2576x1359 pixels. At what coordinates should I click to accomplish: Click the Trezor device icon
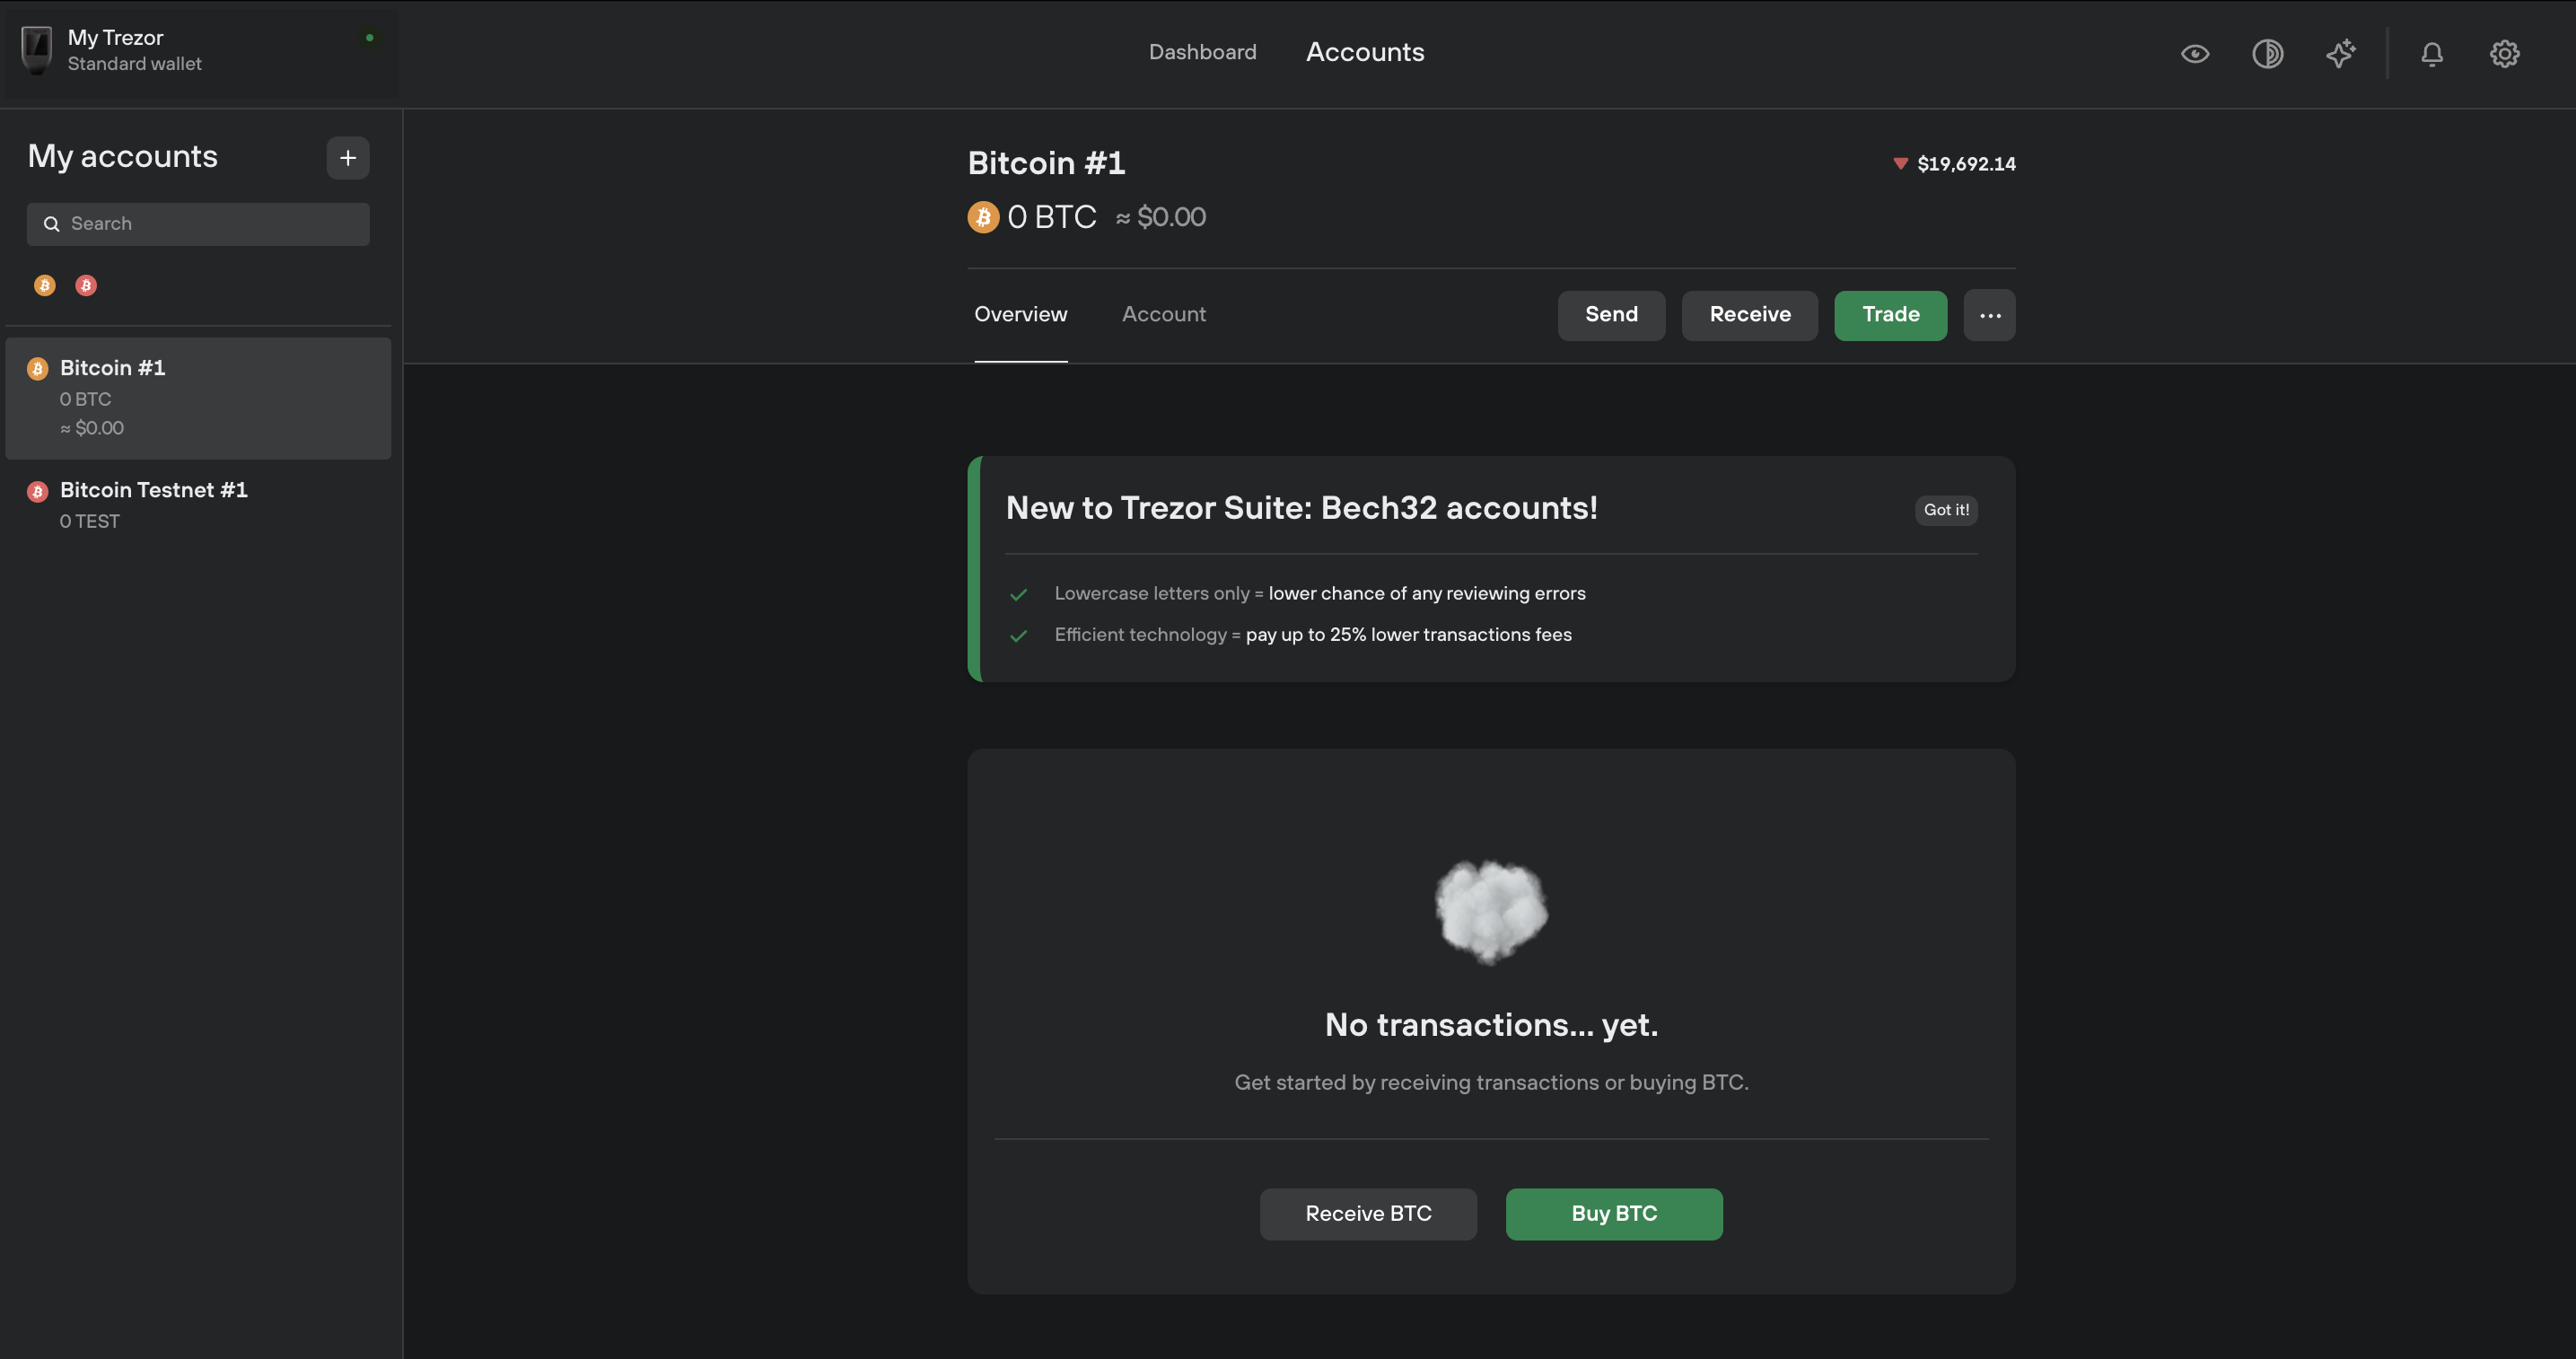[37, 50]
